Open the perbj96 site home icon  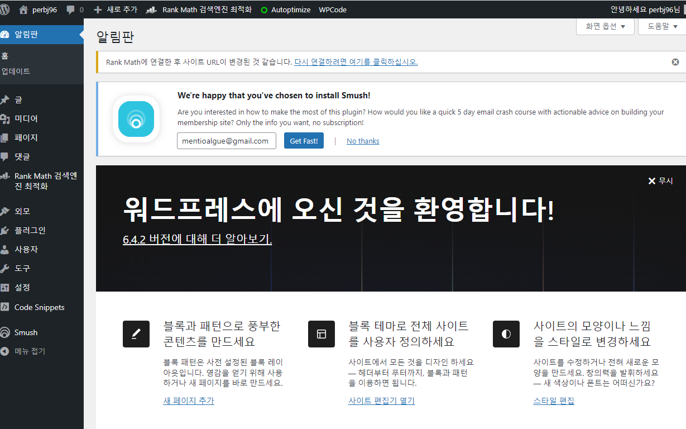(x=23, y=9)
